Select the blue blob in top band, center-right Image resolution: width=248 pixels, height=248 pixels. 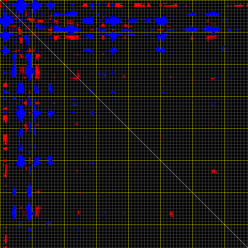[161, 21]
